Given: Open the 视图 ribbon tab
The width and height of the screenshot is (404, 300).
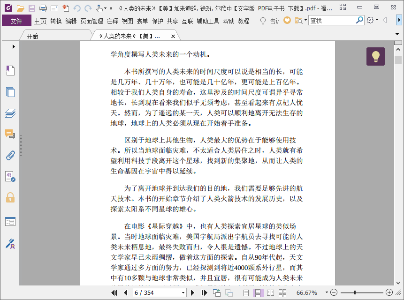Looking at the screenshot, I should click(x=127, y=21).
